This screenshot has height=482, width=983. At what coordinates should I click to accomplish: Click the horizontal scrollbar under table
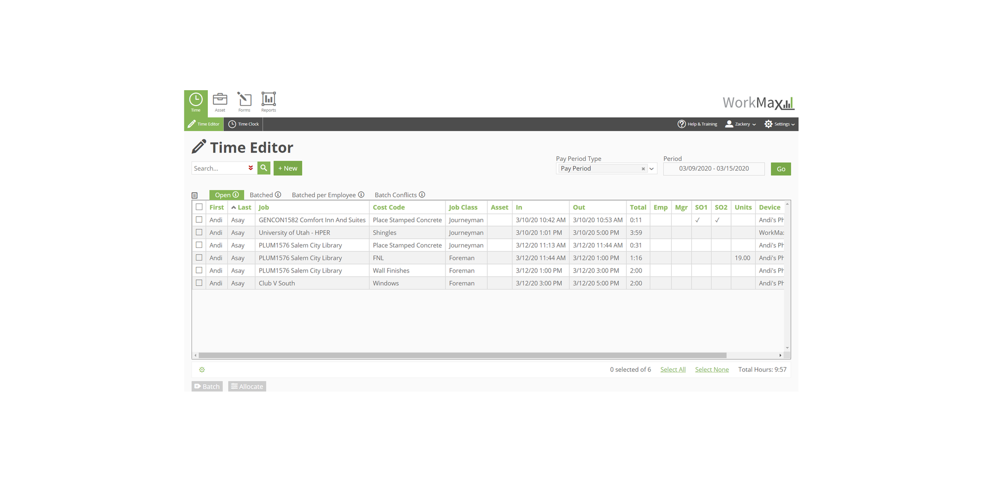tap(462, 355)
